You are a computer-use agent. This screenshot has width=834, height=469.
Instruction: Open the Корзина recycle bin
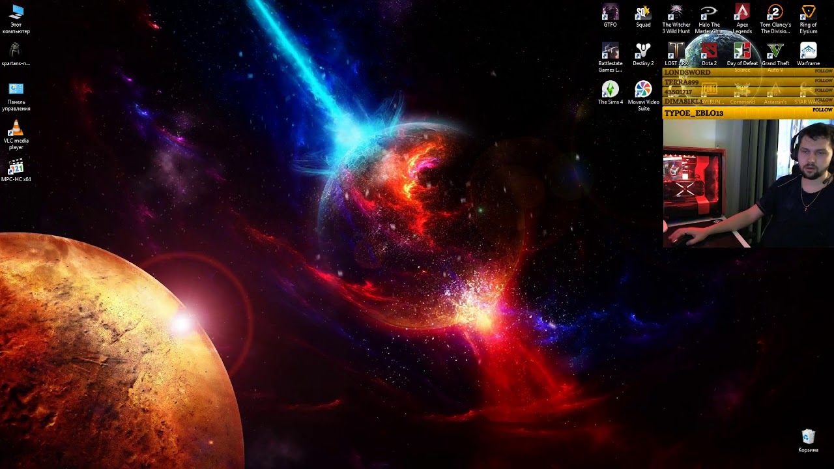click(x=809, y=441)
